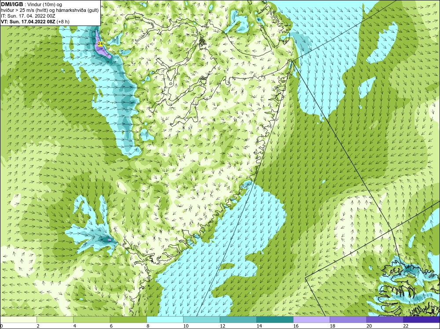Pick the 2–4 m/s light green swatch
Screen dimensions: 440x329
tap(55, 319)
